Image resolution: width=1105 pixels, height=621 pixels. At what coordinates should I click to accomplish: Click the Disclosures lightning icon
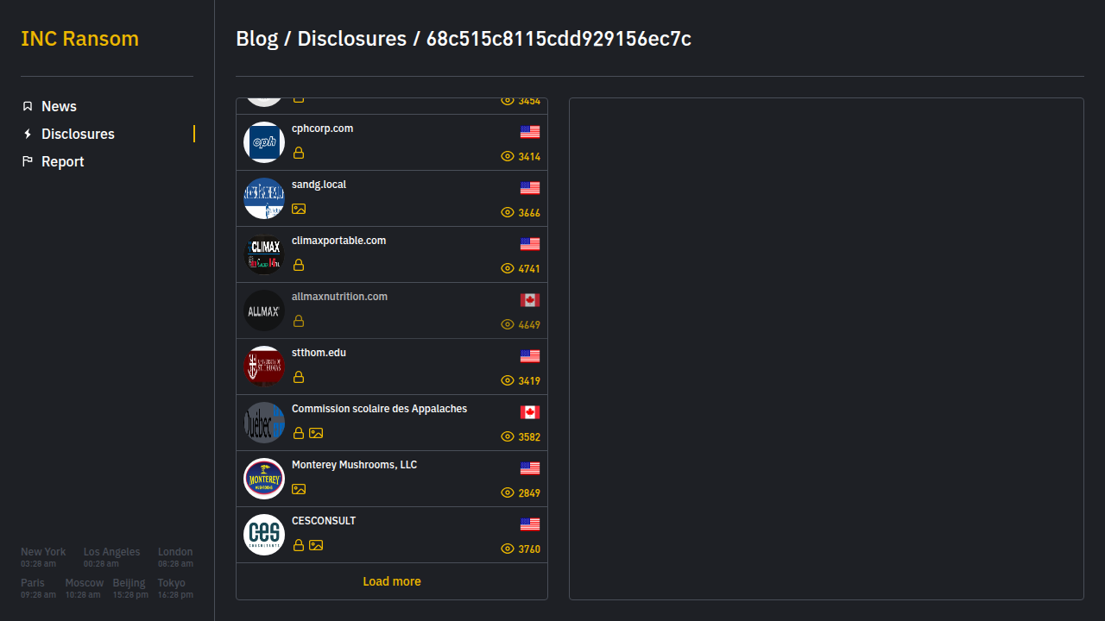pyautogui.click(x=28, y=134)
